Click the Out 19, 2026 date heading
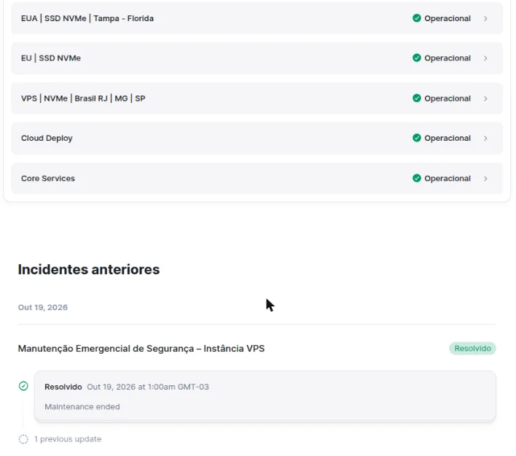 tap(43, 307)
